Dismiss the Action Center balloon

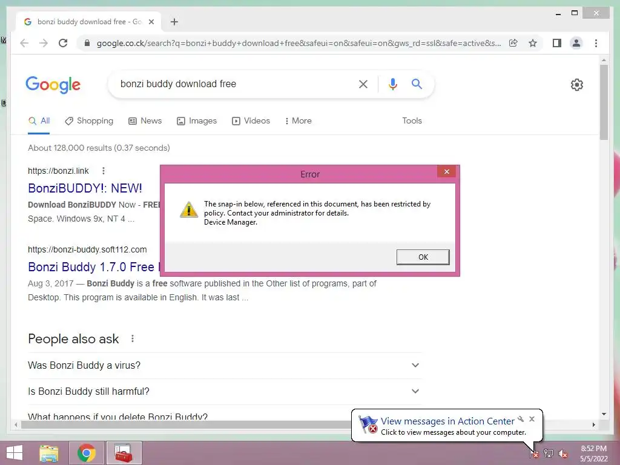click(x=532, y=419)
